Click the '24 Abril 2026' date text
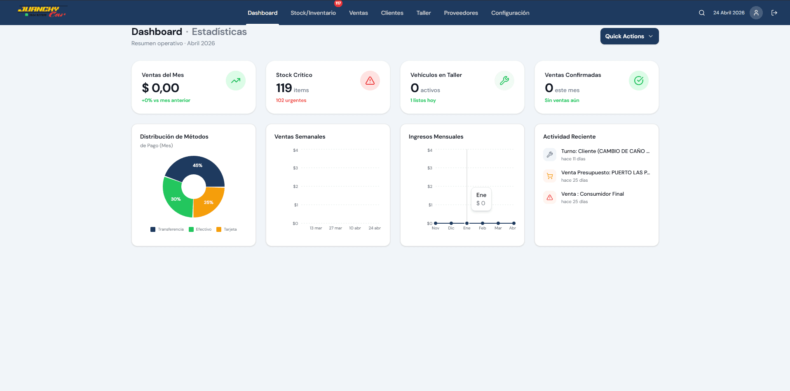The height and width of the screenshot is (391, 790). tap(729, 13)
